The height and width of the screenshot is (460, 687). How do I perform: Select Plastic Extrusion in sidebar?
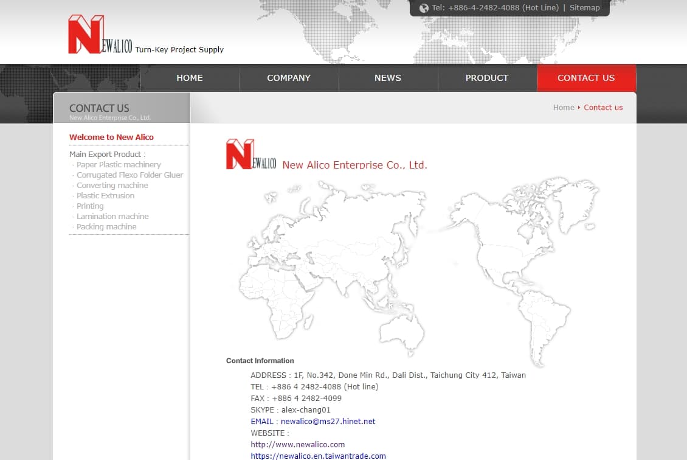coord(106,195)
